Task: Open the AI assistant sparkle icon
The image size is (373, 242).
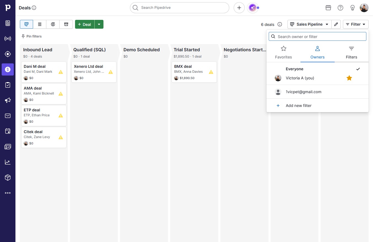Action: tap(253, 8)
